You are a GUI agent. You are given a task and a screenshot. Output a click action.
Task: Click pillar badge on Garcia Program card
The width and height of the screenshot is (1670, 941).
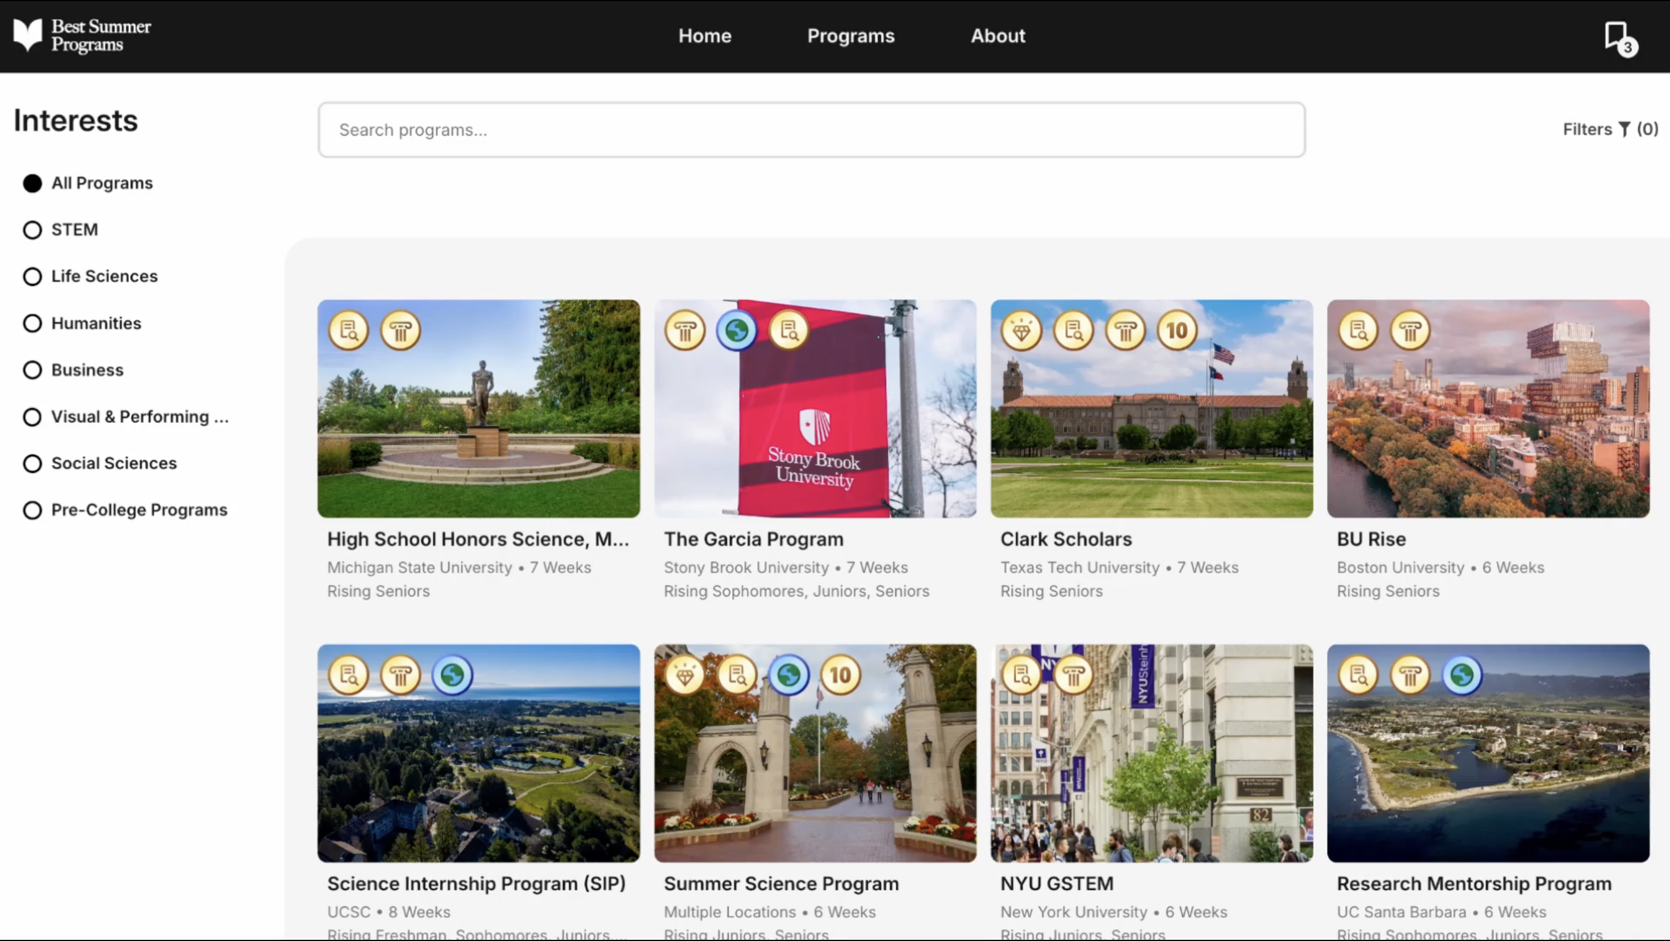pos(685,330)
